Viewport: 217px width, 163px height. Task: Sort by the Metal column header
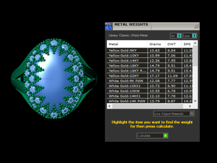[x=127, y=44]
